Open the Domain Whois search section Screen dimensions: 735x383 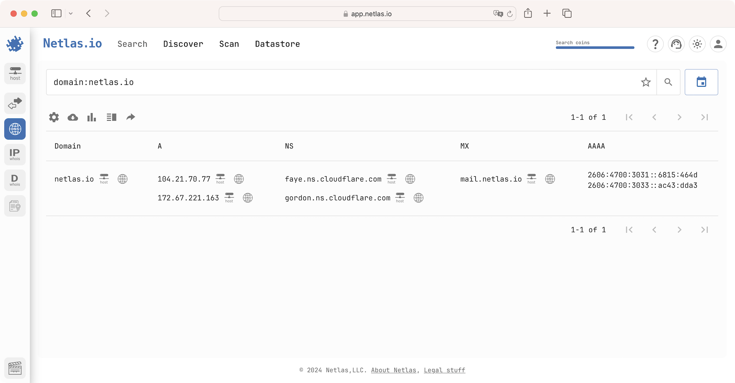15,180
